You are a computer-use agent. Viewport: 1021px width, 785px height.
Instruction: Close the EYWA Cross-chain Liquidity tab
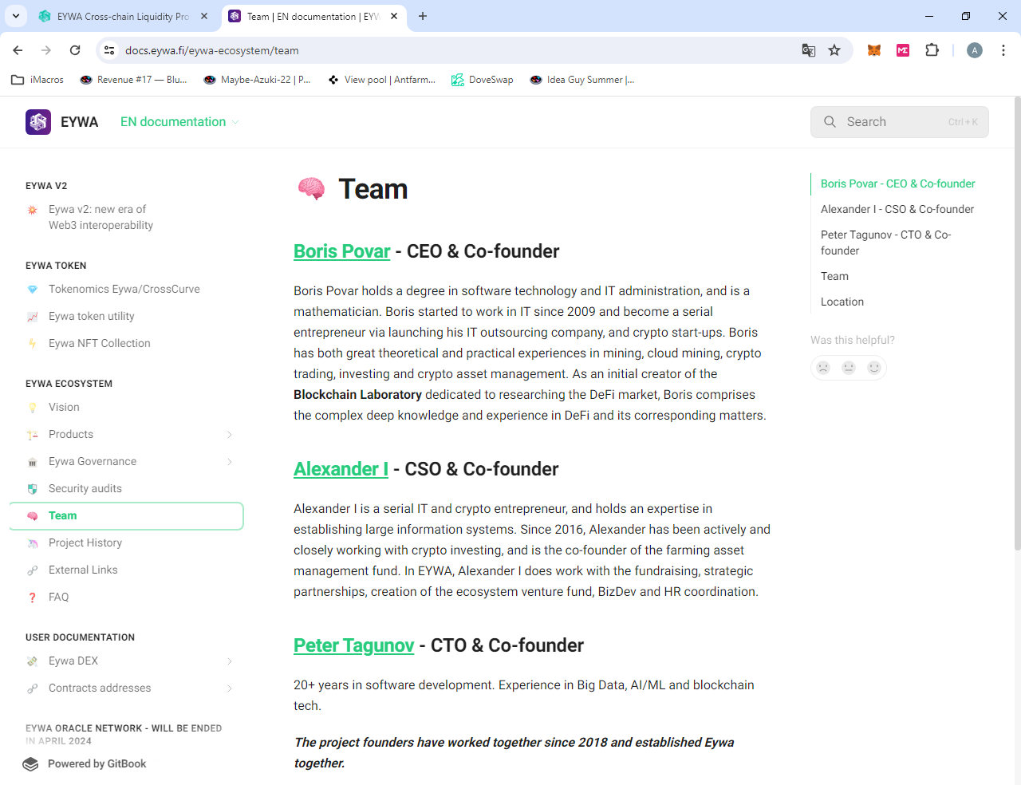coord(204,16)
